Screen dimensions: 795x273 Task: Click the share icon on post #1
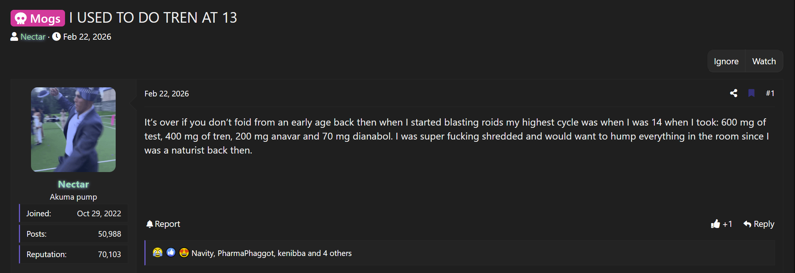click(x=734, y=93)
